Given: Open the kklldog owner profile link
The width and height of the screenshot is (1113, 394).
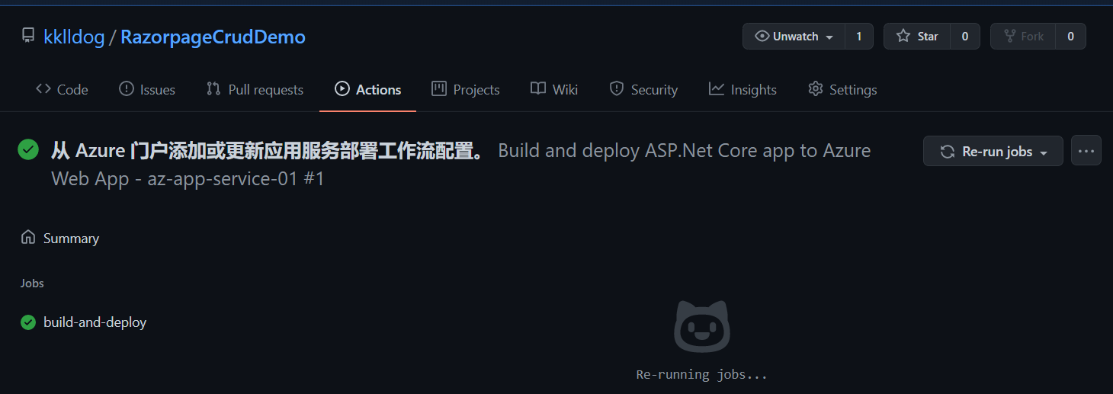Looking at the screenshot, I should point(74,37).
